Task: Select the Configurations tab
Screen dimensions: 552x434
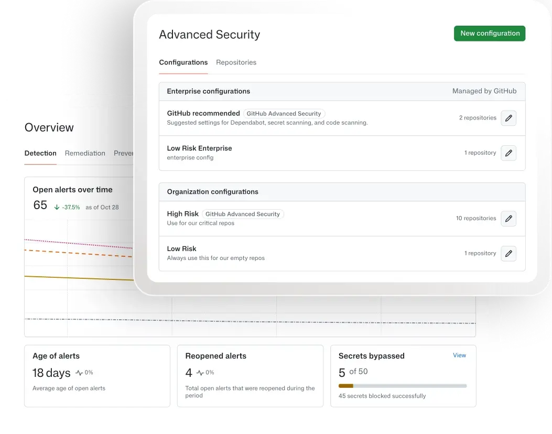Action: (x=183, y=62)
